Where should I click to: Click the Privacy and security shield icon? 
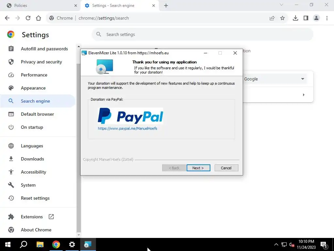[x=11, y=62]
